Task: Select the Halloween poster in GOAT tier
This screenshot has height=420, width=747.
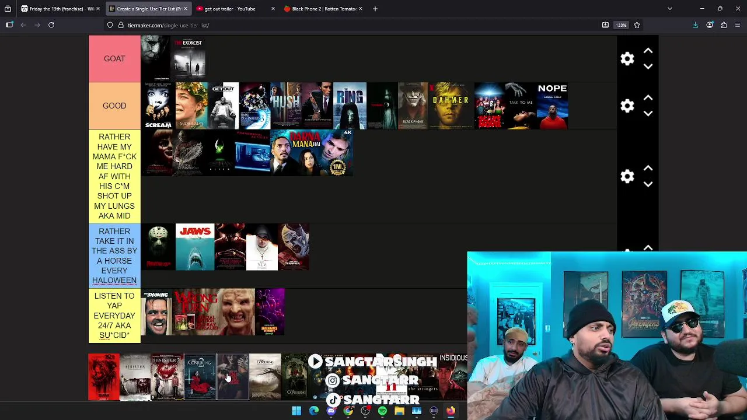Action: coord(156,58)
